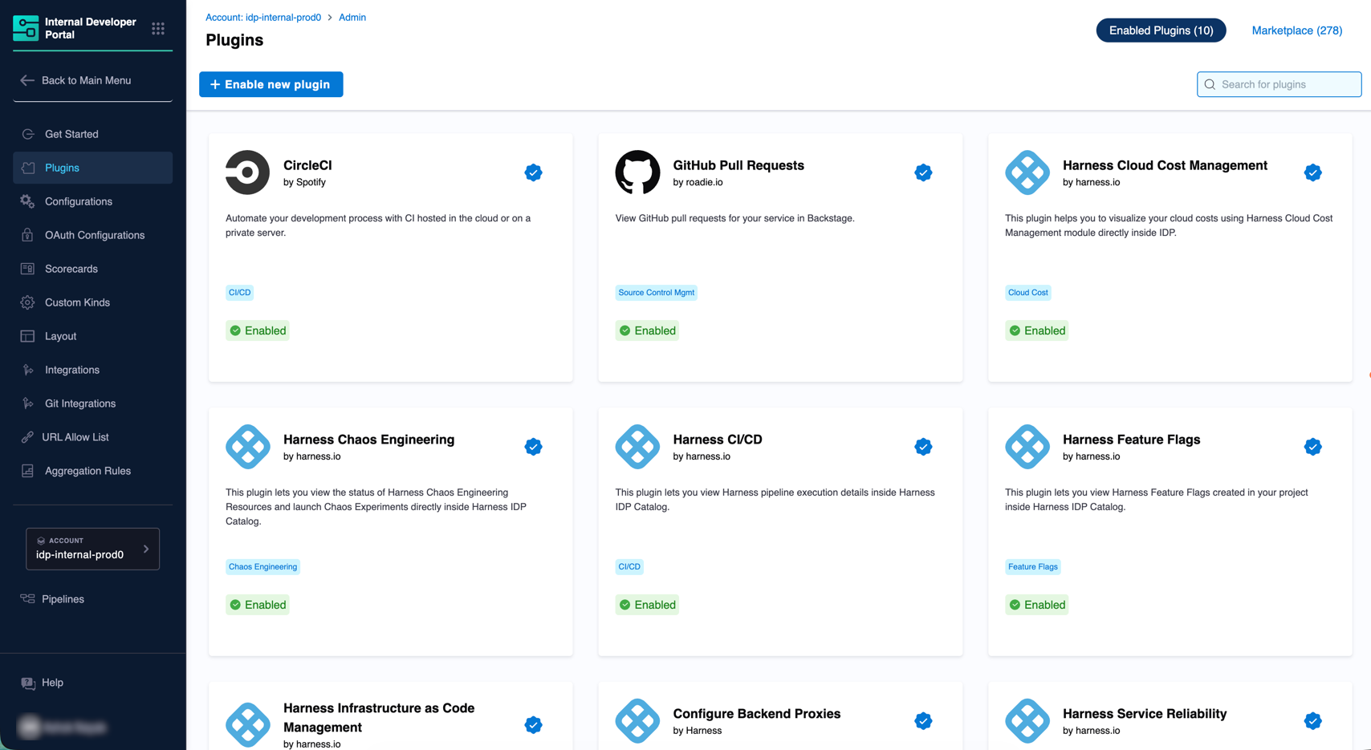This screenshot has width=1371, height=750.
Task: Click the Internal Developer Portal logo
Action: tap(26, 28)
